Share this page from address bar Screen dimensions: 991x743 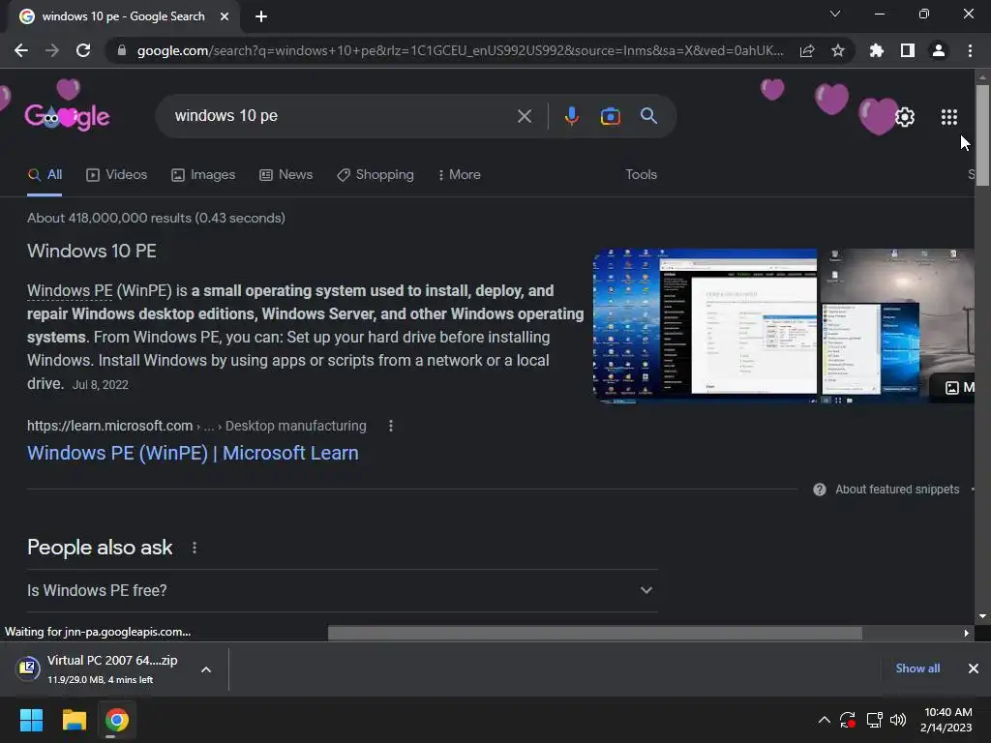click(807, 50)
